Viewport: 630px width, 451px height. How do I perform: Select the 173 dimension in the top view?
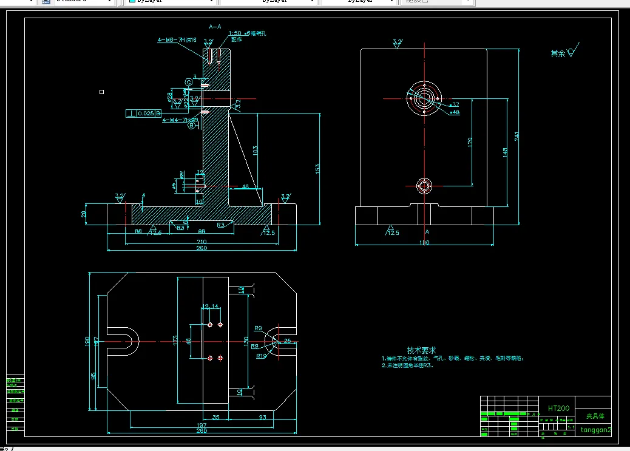[x=175, y=341]
